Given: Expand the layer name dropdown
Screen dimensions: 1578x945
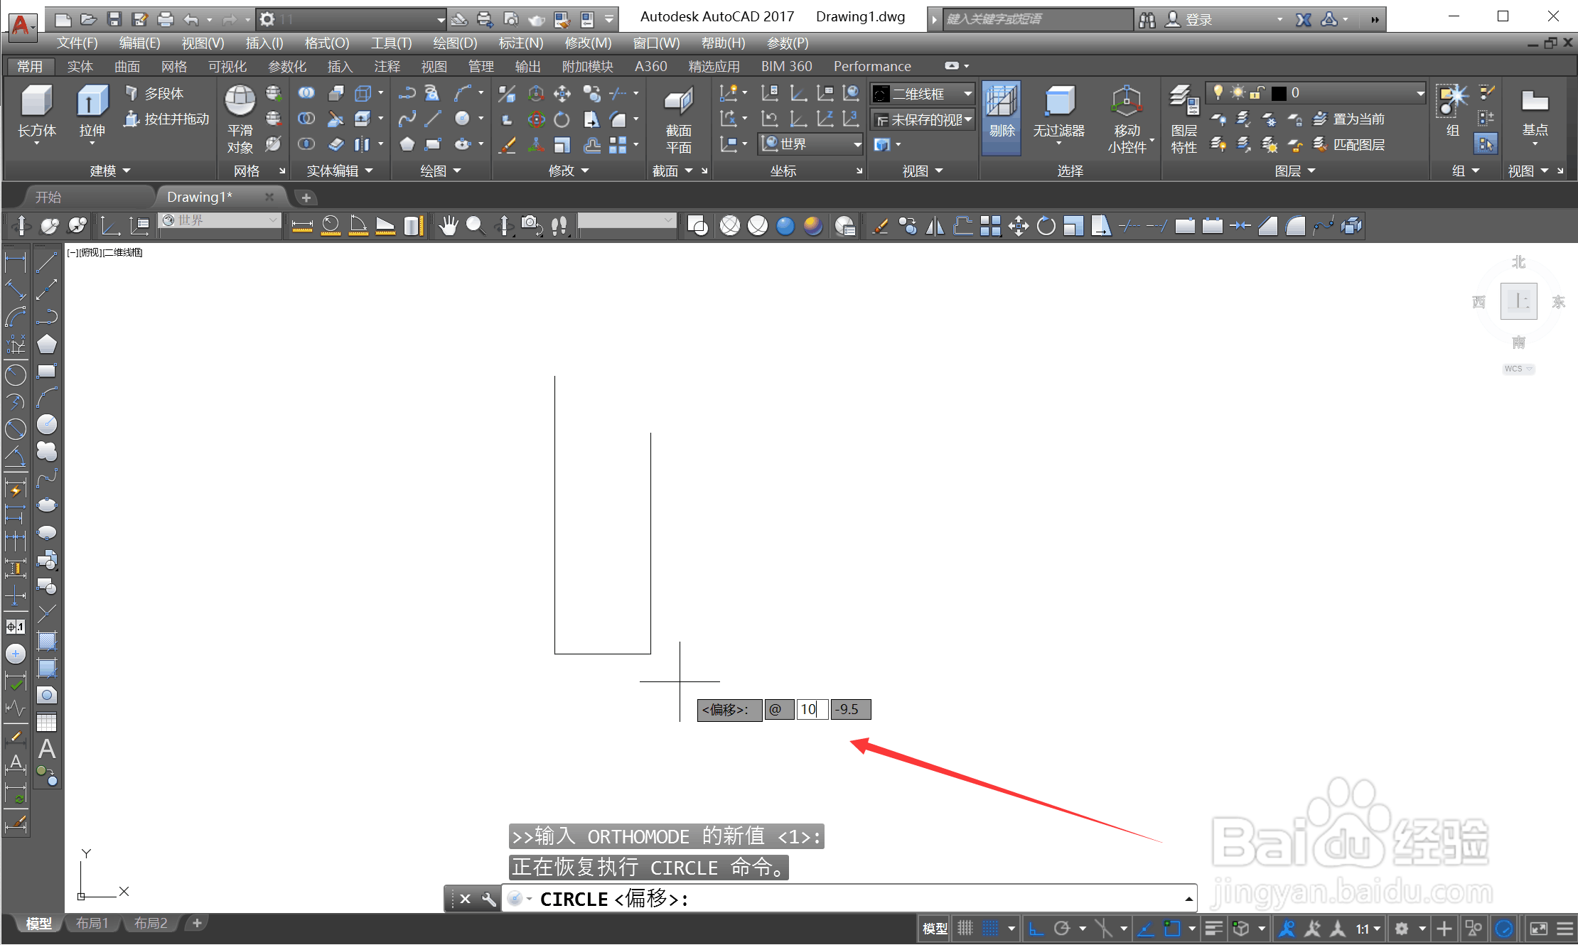Looking at the screenshot, I should click(x=1419, y=93).
